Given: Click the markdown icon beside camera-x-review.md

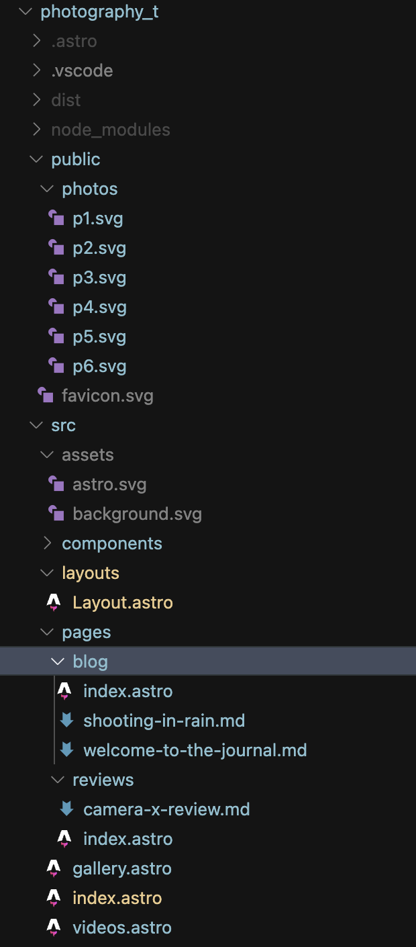Looking at the screenshot, I should tap(66, 809).
